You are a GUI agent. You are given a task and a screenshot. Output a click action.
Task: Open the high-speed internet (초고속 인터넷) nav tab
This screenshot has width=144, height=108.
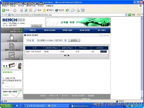coord(84,30)
